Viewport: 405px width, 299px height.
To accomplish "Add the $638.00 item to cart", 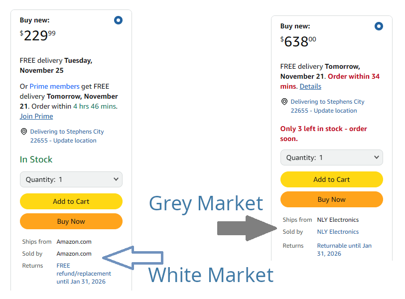I will 332,179.
